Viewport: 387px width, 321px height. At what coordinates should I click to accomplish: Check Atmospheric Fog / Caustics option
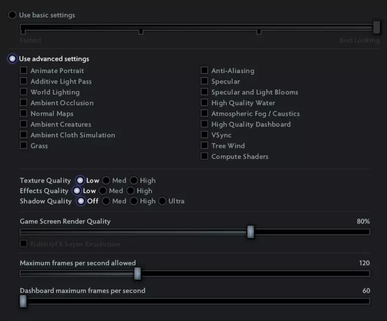click(x=205, y=113)
